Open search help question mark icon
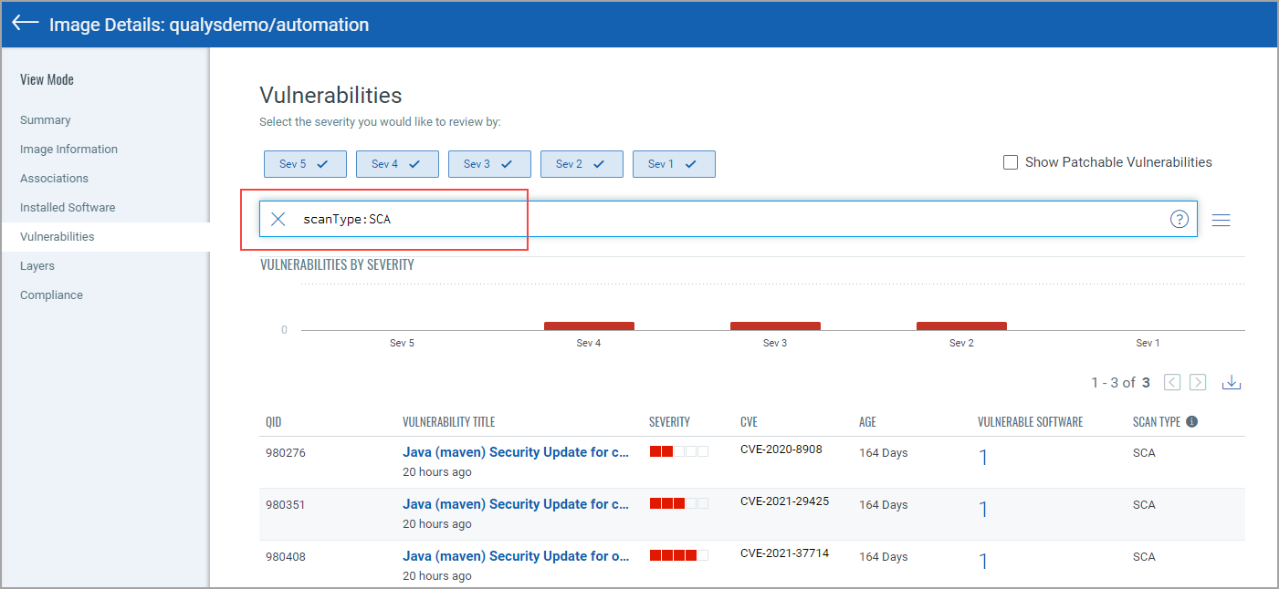This screenshot has width=1279, height=589. click(1179, 219)
